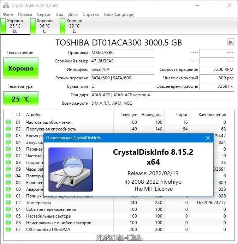Close the About CrystalDiskInfo dialog
The height and width of the screenshot is (244, 238).
pyautogui.click(x=208, y=138)
